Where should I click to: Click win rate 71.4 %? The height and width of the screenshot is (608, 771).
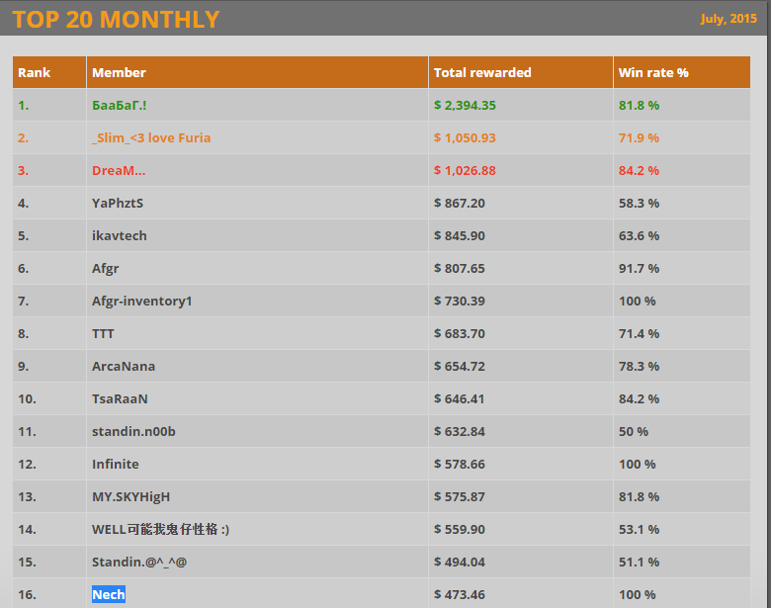(639, 333)
